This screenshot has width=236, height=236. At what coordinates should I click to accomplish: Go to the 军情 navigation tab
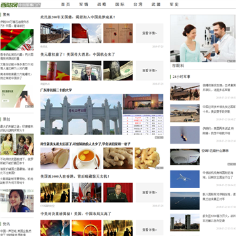coord(84,5)
